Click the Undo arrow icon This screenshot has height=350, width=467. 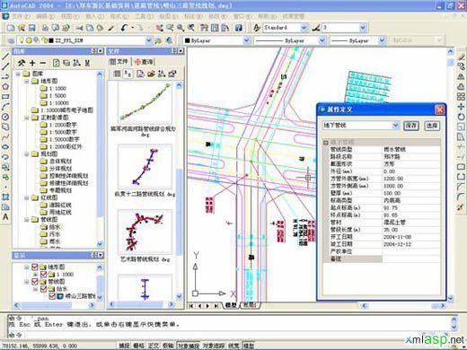pos(124,28)
